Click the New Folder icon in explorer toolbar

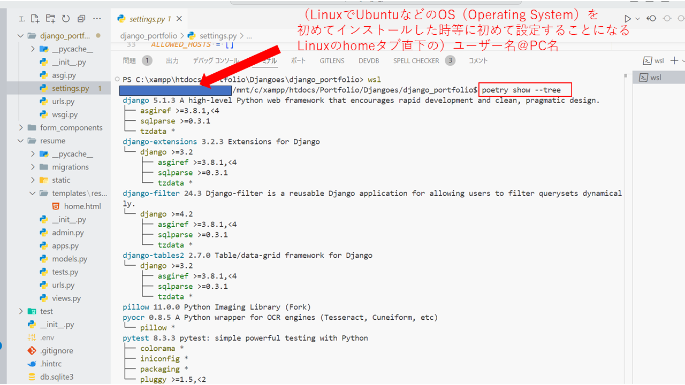(x=50, y=19)
